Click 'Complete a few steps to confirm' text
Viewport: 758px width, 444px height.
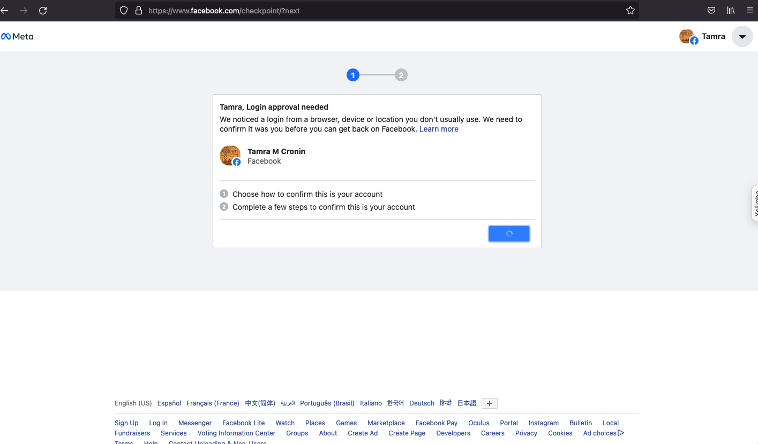pyautogui.click(x=324, y=207)
